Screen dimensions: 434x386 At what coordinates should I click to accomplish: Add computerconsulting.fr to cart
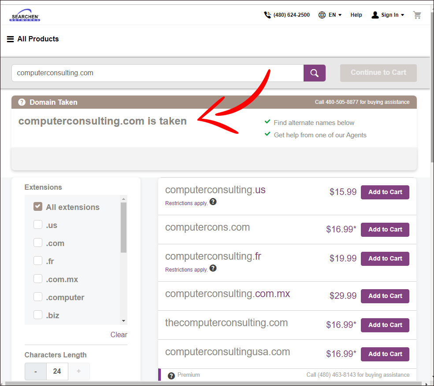click(x=385, y=258)
